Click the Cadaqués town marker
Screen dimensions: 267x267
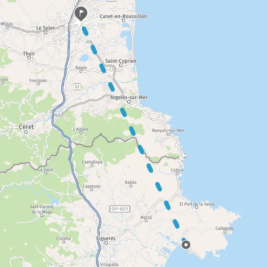coord(225,232)
